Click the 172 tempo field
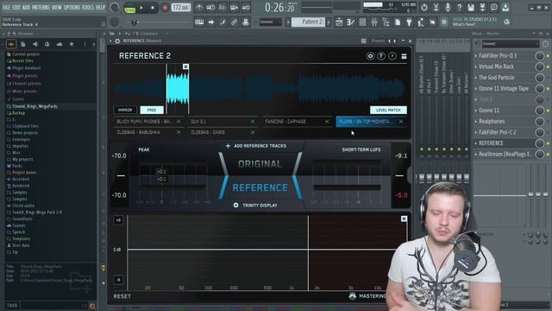Viewport: 552px width, 311px height. [180, 8]
